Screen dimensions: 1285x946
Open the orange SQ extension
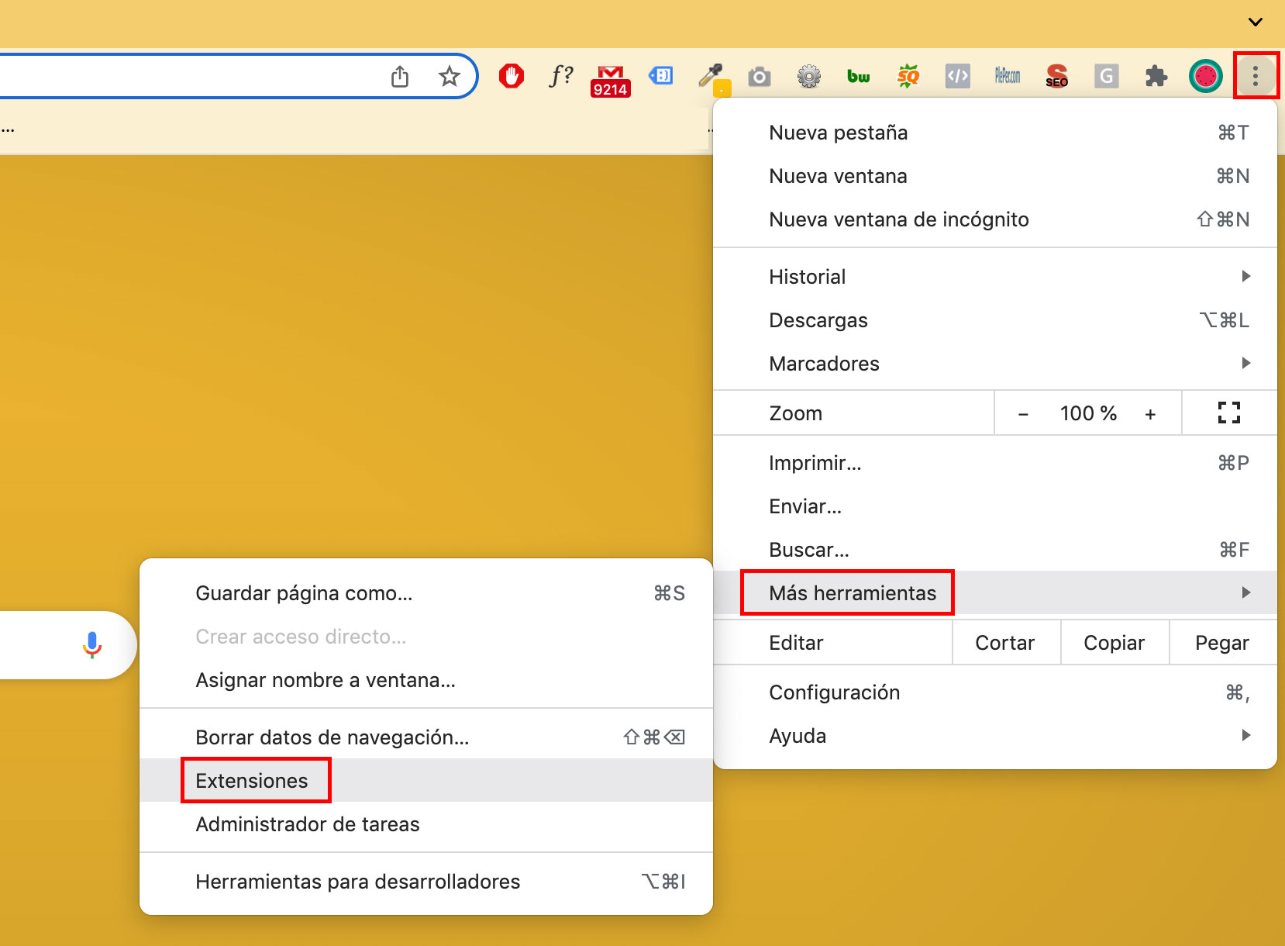[x=908, y=76]
